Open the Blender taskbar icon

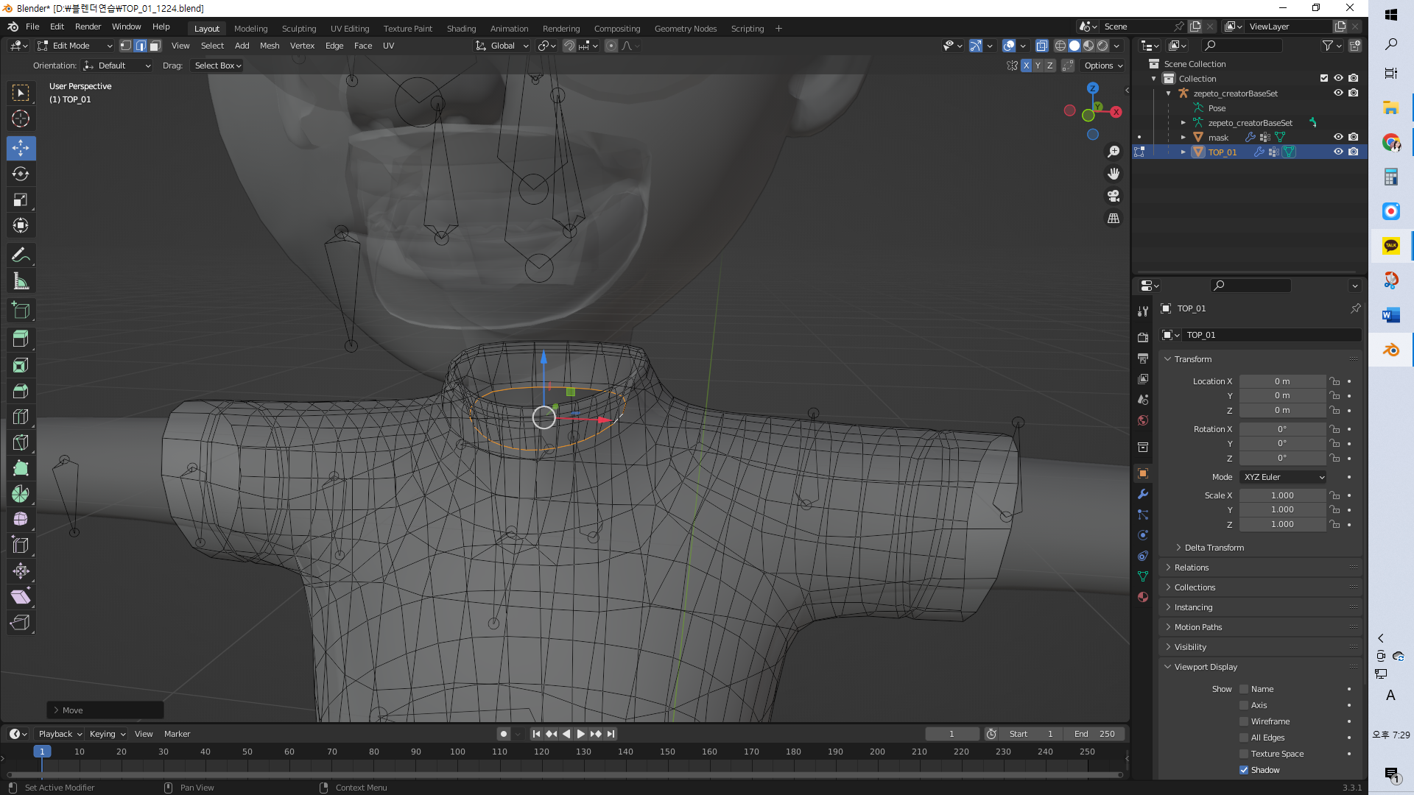tap(1390, 350)
